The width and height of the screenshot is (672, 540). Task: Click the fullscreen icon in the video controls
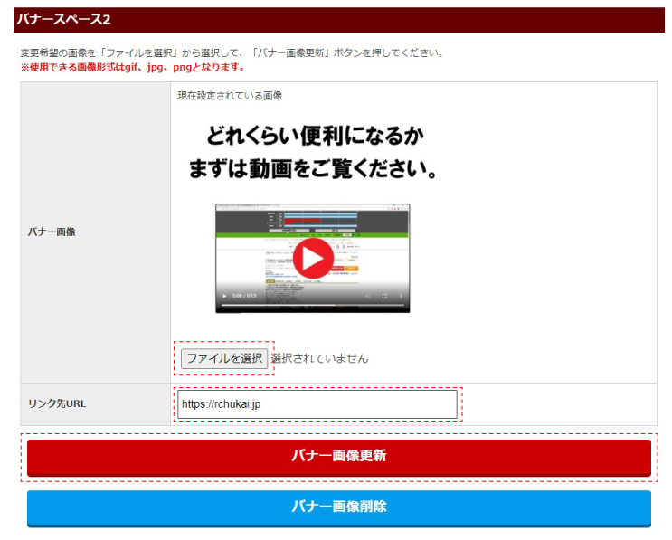click(x=384, y=296)
